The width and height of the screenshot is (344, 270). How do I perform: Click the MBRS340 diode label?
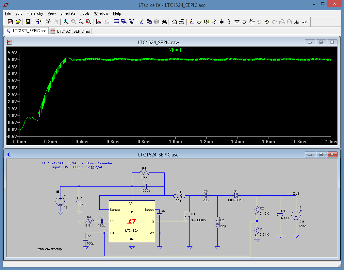coord(236,200)
